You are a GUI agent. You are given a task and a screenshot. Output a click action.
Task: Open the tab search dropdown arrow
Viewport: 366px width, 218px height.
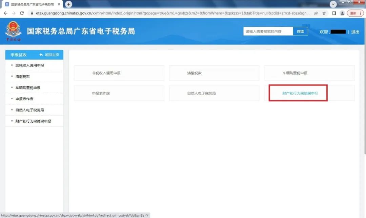click(x=333, y=4)
